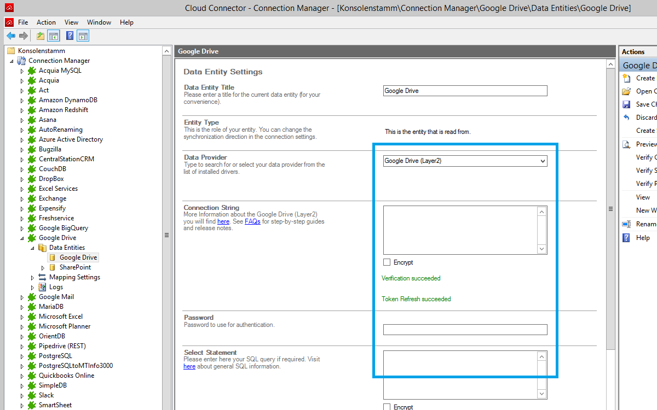Enable Encrypt checkbox under Connection String

click(387, 262)
